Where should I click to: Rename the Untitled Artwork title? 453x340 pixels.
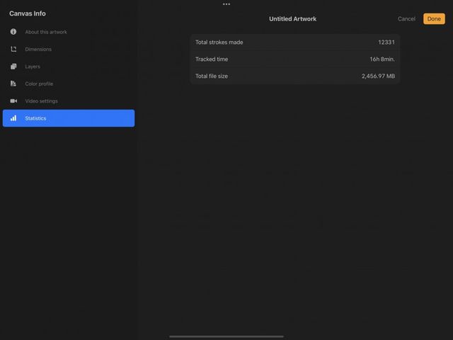(292, 19)
